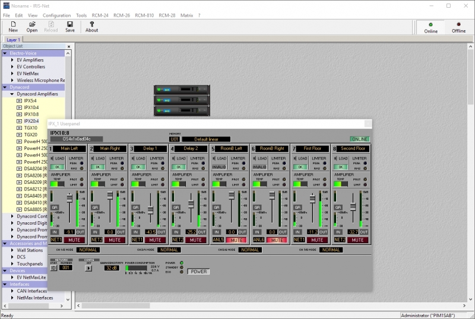Click the CH 1/2 mode NORMAL button
The width and height of the screenshot is (475, 319).
click(x=88, y=250)
